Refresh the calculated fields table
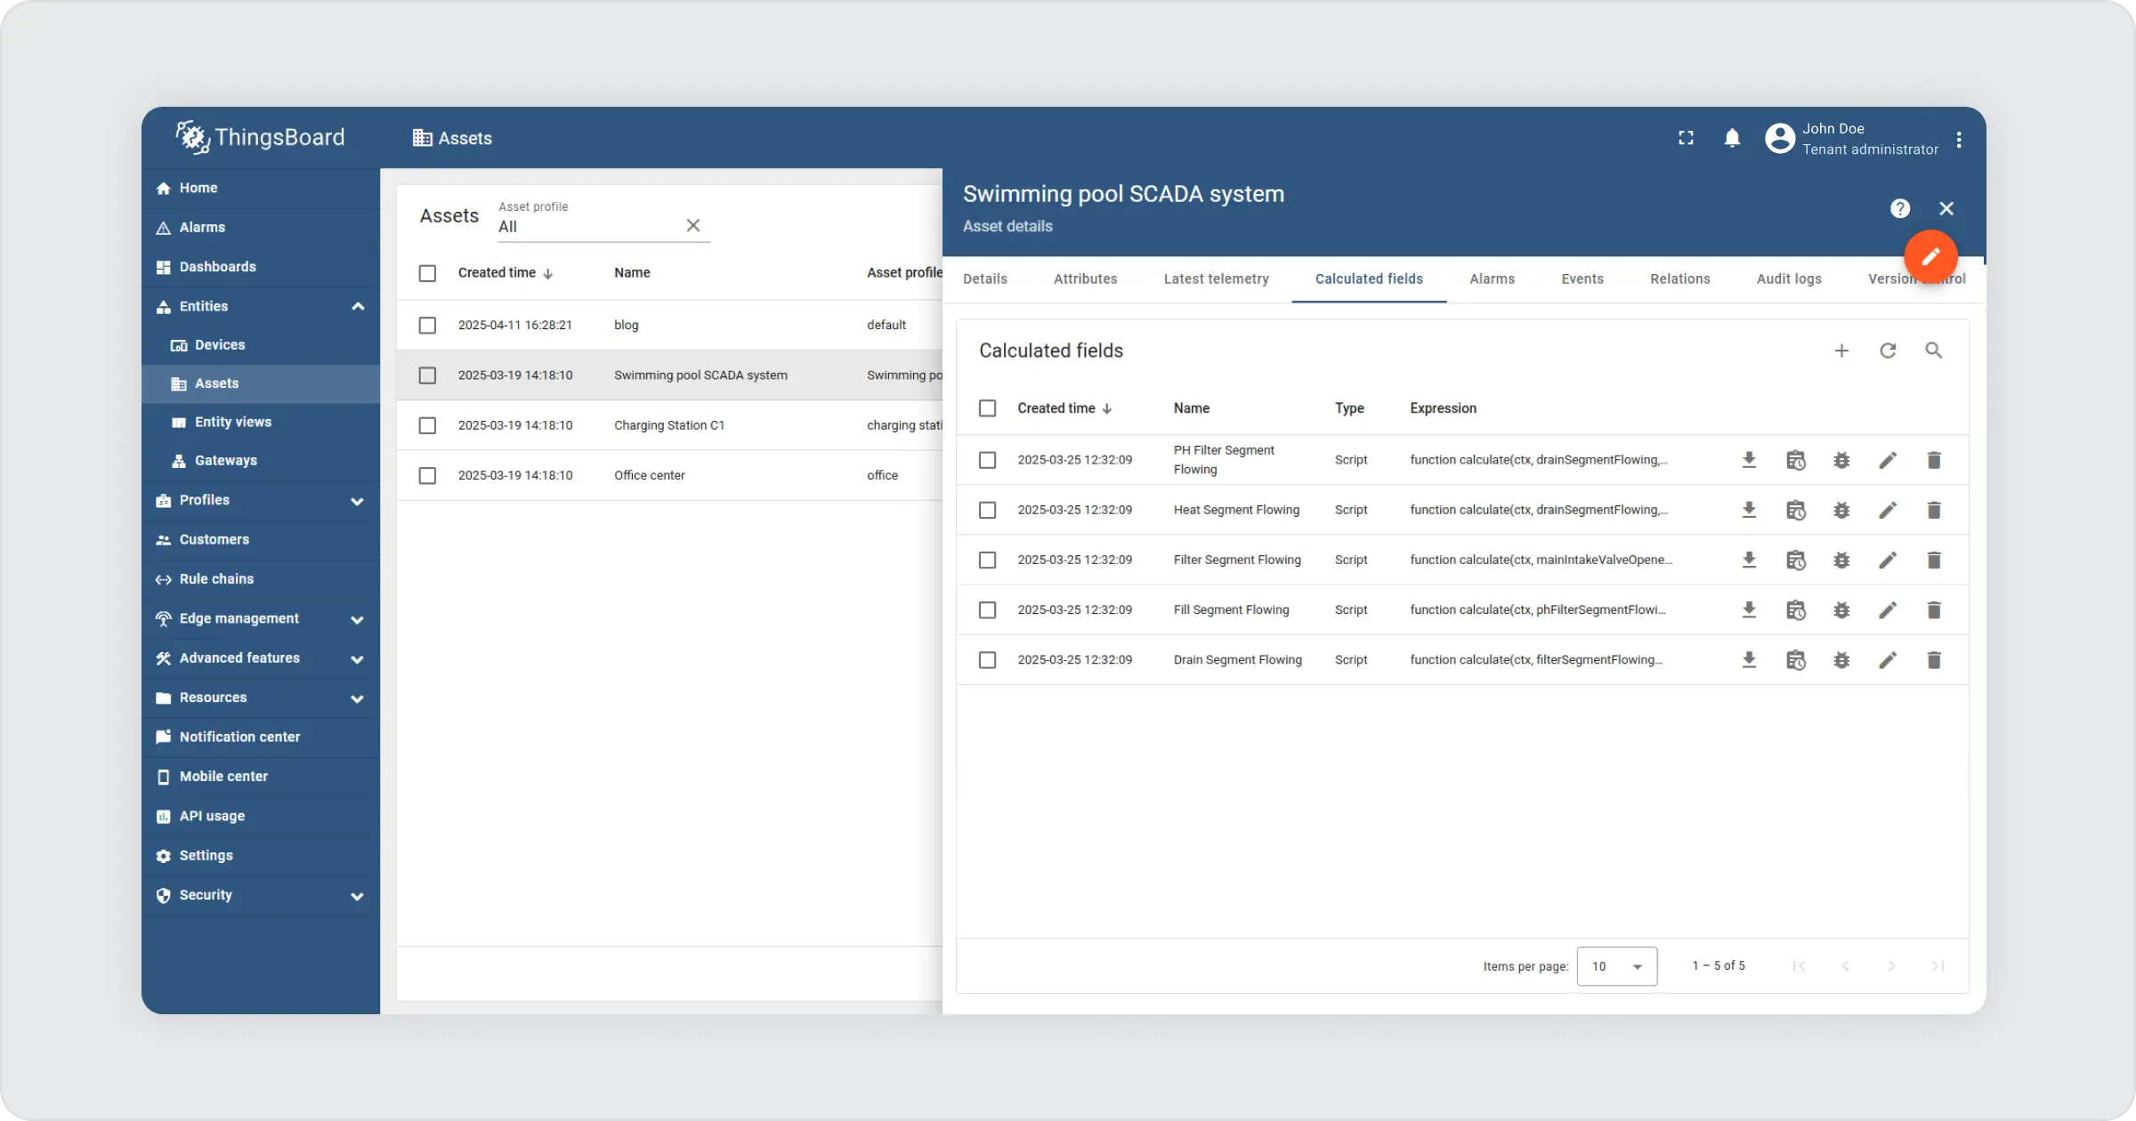Screen dimensions: 2136x1121 coord(1888,351)
